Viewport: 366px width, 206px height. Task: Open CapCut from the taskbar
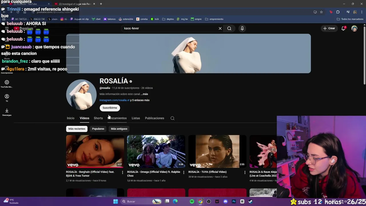[x=242, y=201]
